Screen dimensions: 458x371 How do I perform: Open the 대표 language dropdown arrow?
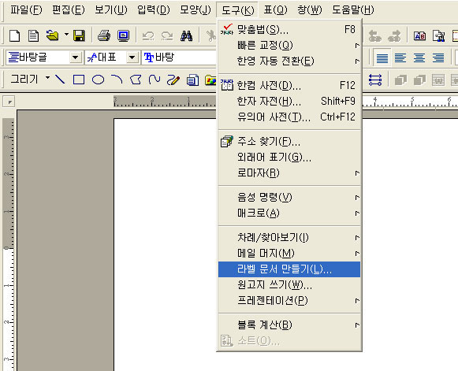(132, 58)
